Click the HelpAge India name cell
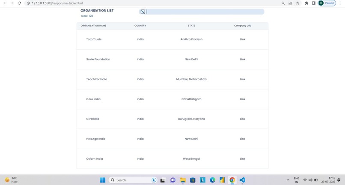345x185 pixels. pyautogui.click(x=96, y=139)
